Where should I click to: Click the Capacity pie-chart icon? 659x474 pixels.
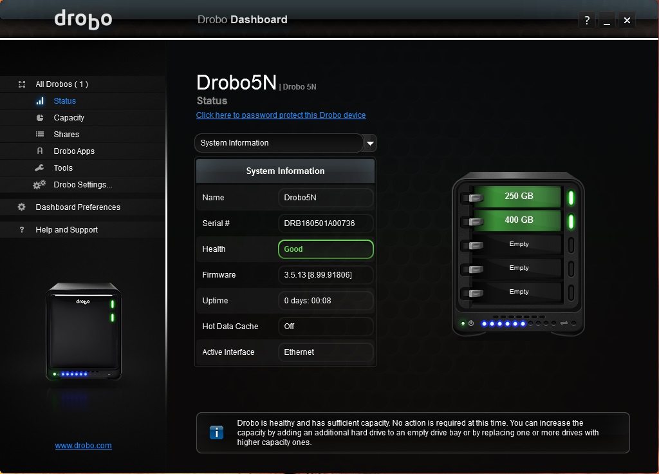point(40,118)
